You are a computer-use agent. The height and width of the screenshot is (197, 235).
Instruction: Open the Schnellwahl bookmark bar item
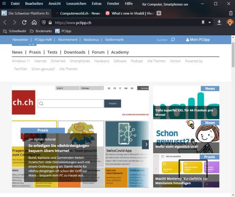(15, 31)
